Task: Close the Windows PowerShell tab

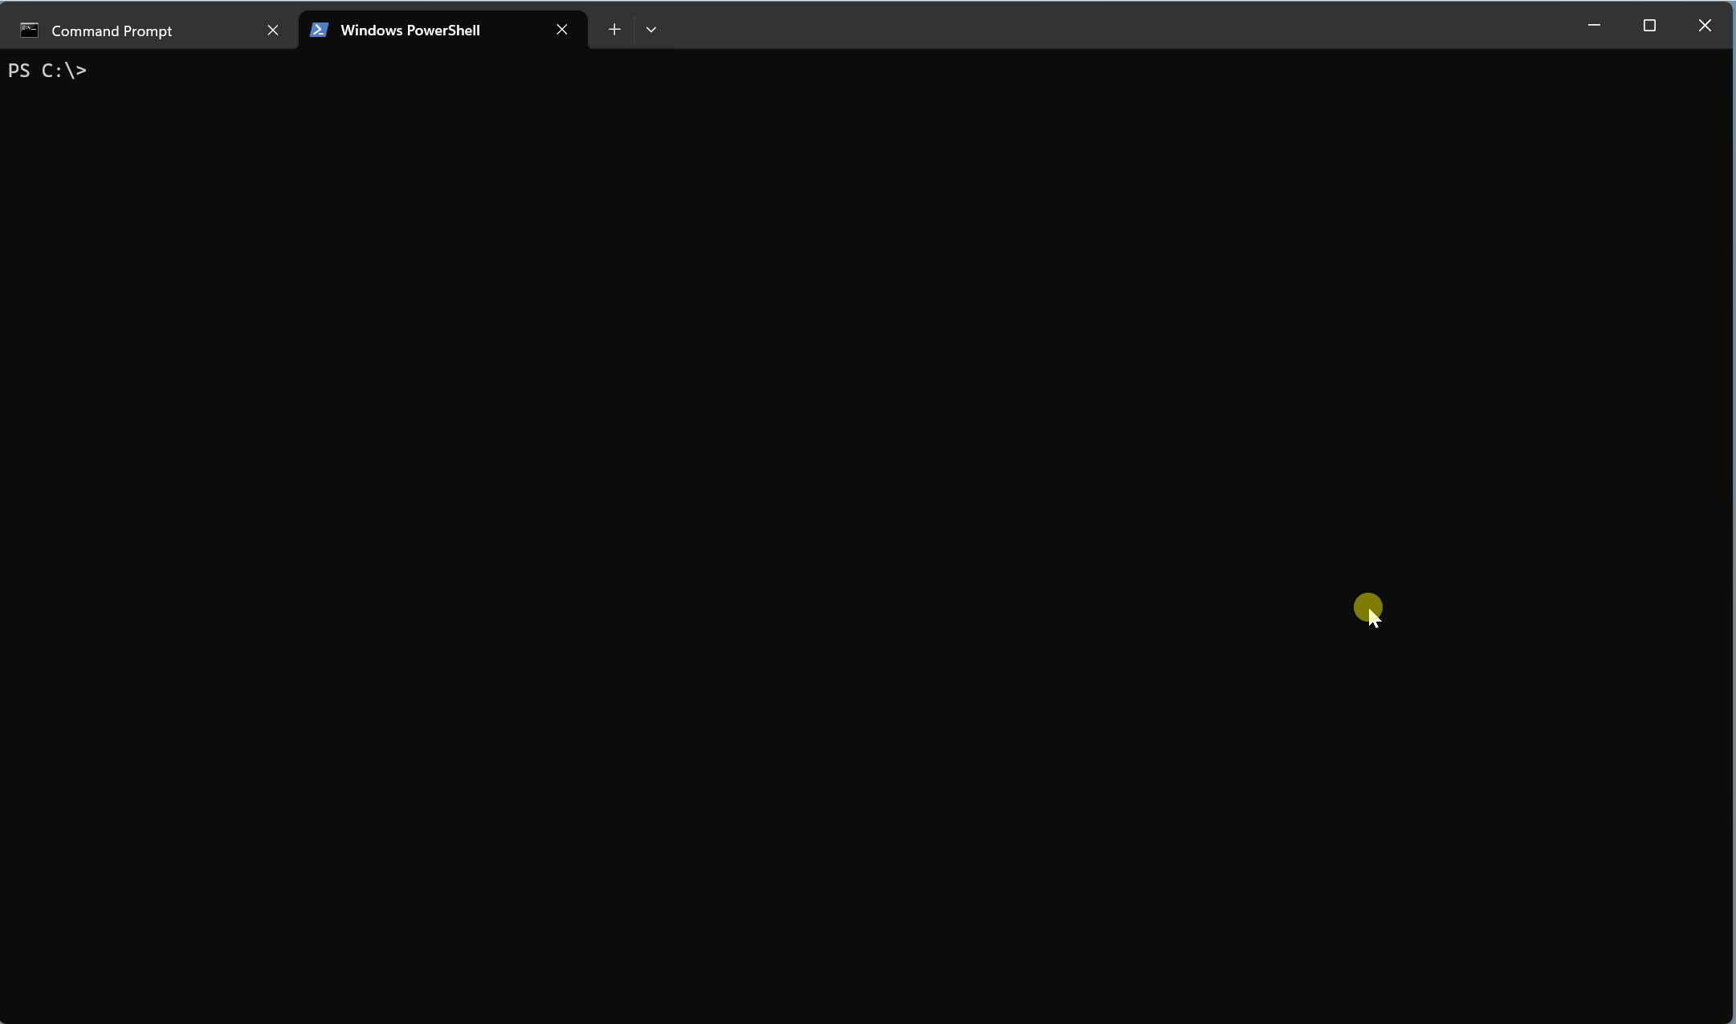Action: point(561,30)
